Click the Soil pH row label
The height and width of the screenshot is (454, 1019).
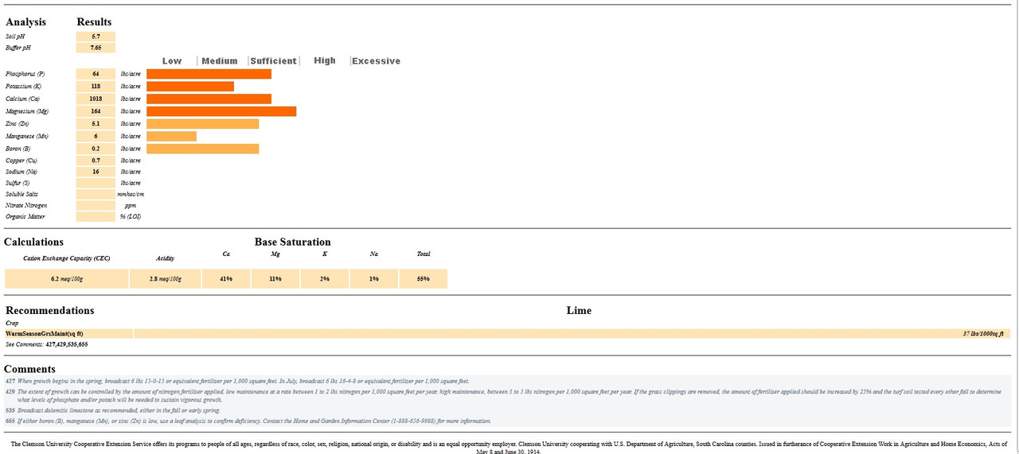15,37
